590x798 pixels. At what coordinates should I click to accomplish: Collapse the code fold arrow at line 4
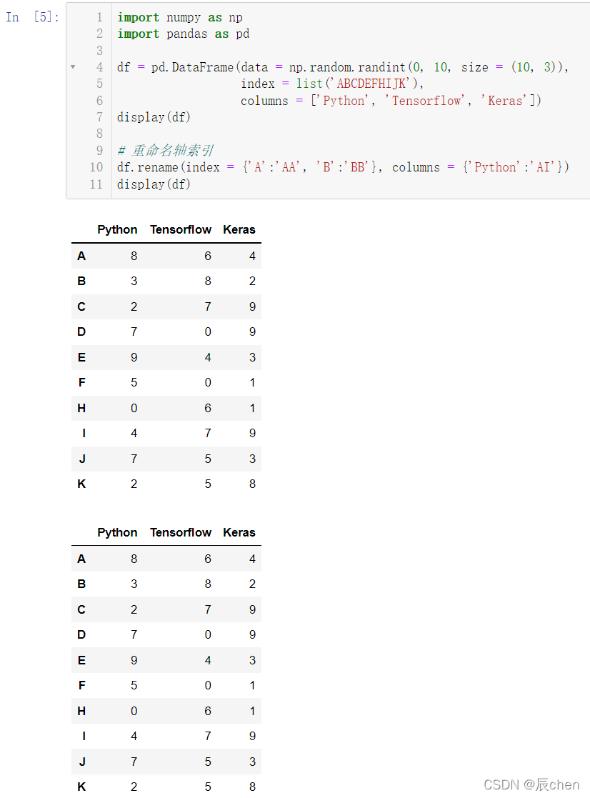coord(74,66)
